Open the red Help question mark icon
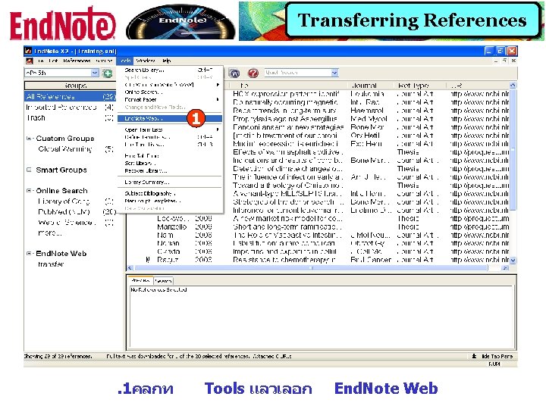Image resolution: width=546 pixels, height=409 pixels. [x=253, y=73]
